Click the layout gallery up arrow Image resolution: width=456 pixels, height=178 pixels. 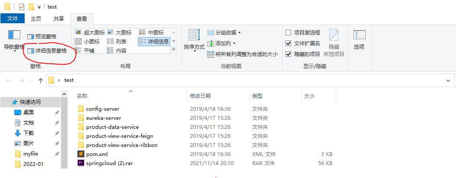(174, 32)
